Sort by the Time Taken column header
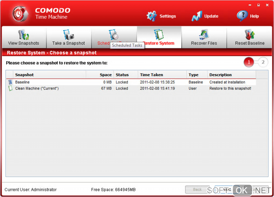The image size is (274, 197). (162, 75)
